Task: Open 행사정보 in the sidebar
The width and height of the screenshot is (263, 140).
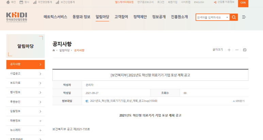Action: [x=15, y=92]
